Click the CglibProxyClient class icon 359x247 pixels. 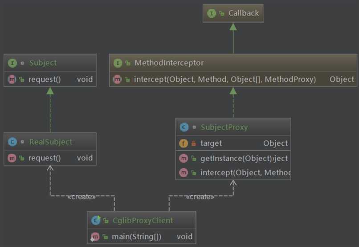[x=96, y=220]
